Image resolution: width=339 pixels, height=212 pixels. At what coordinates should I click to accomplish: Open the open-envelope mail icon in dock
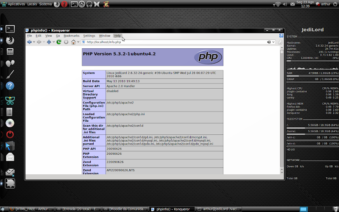click(10, 157)
